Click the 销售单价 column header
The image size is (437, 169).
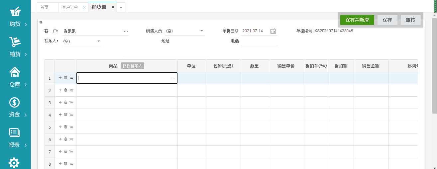click(x=286, y=66)
